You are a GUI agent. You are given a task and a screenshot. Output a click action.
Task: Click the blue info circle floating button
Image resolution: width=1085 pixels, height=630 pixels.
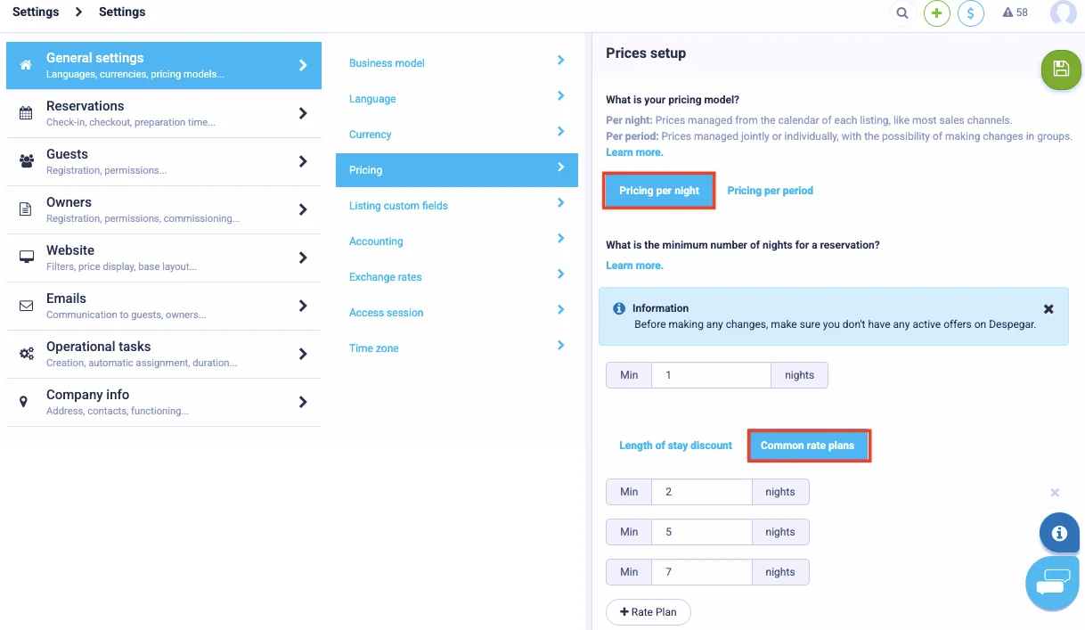tap(1059, 533)
